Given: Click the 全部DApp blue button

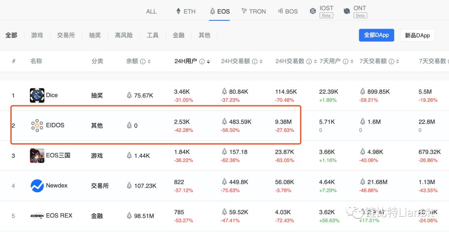Looking at the screenshot, I should 376,35.
